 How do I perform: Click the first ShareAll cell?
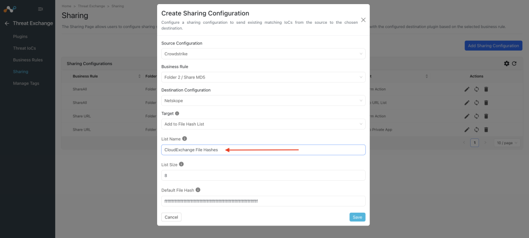point(79,89)
